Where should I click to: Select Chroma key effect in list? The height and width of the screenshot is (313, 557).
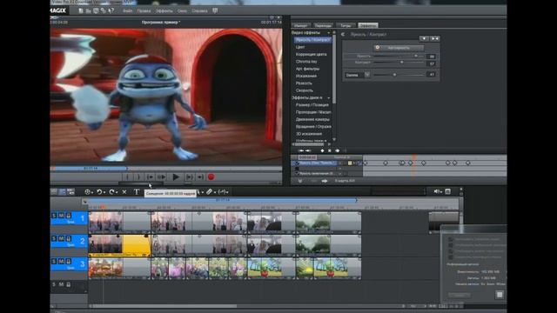[306, 62]
